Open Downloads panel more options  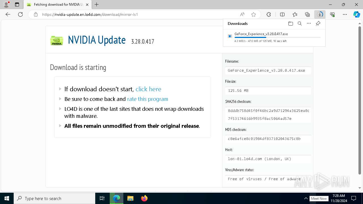(309, 24)
